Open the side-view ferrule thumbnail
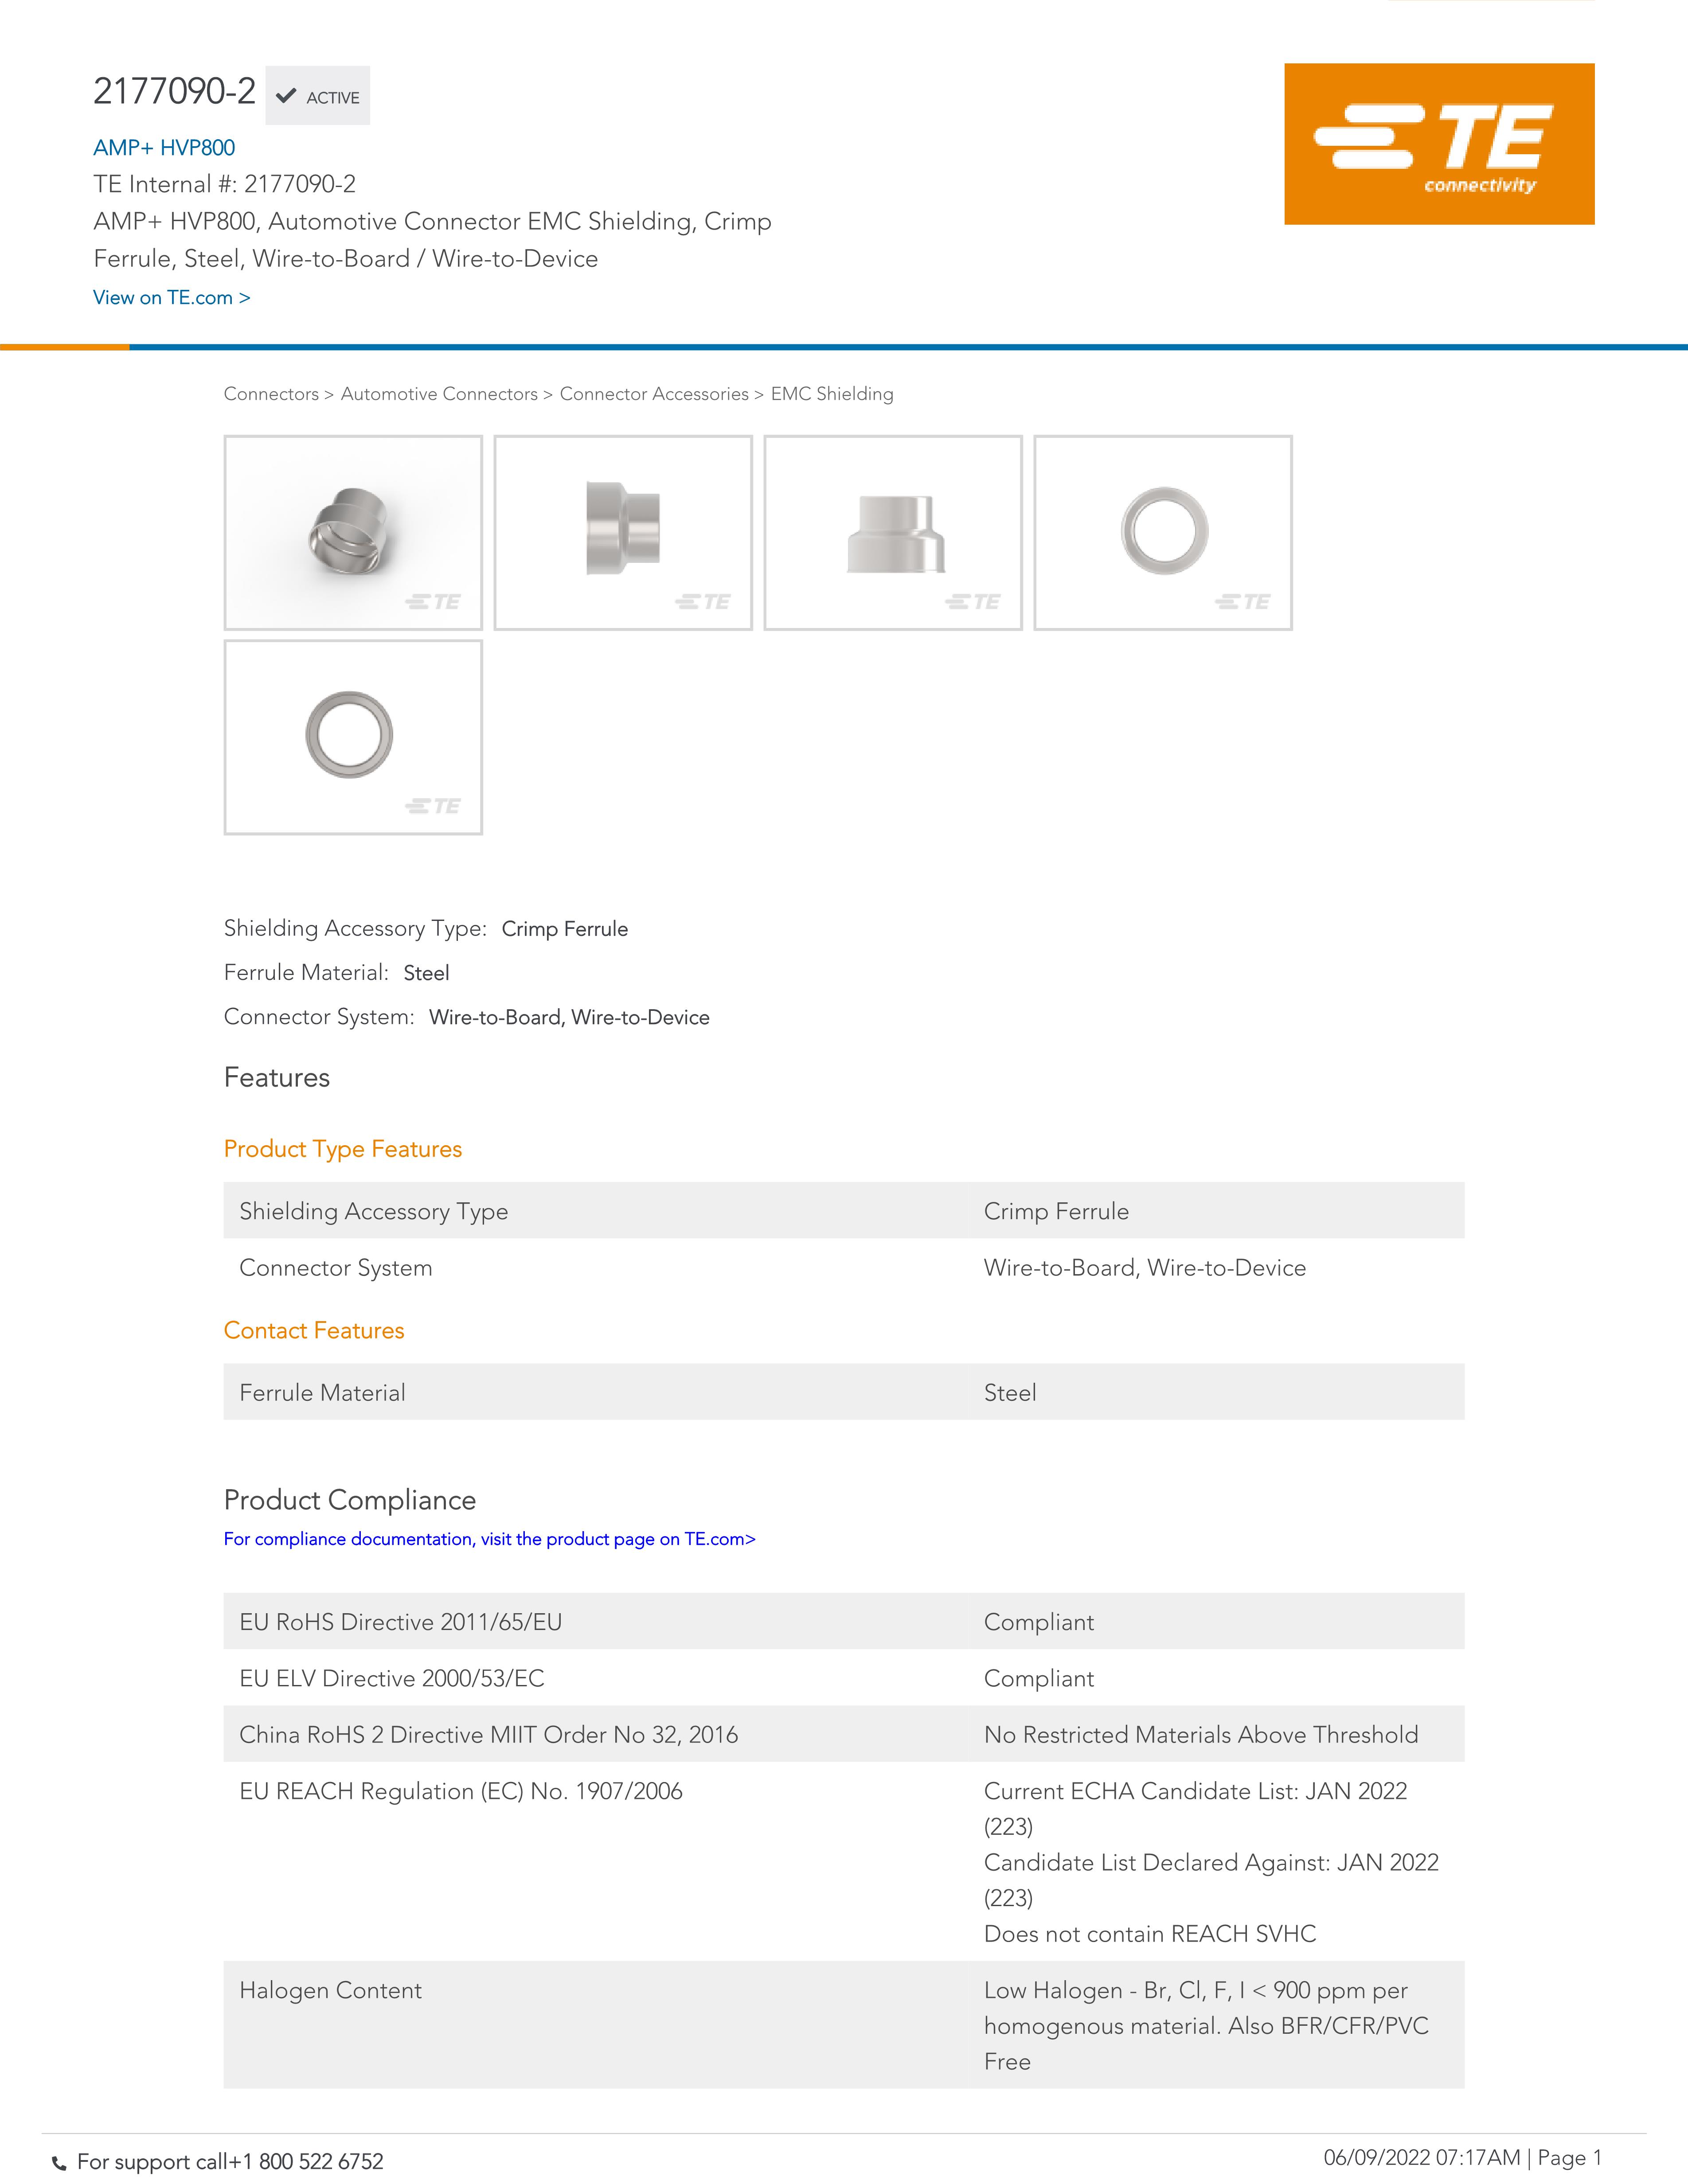1688x2184 pixels. tap(623, 532)
